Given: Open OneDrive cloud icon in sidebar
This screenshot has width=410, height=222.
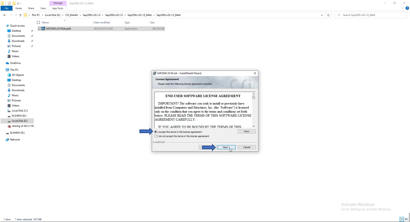Looking at the screenshot, I should point(7,63).
